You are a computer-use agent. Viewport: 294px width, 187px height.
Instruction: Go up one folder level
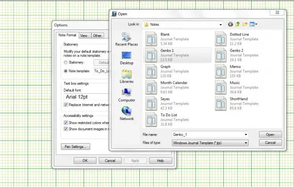(x=238, y=24)
